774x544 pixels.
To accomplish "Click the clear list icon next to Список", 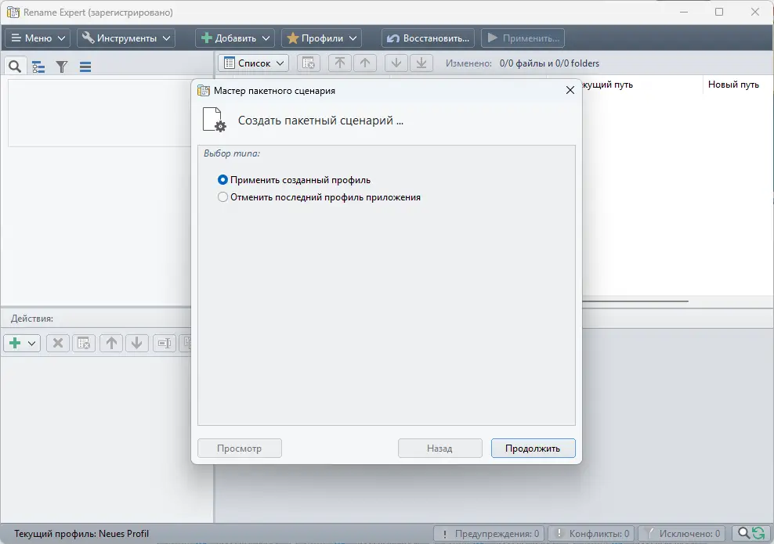I will click(309, 63).
